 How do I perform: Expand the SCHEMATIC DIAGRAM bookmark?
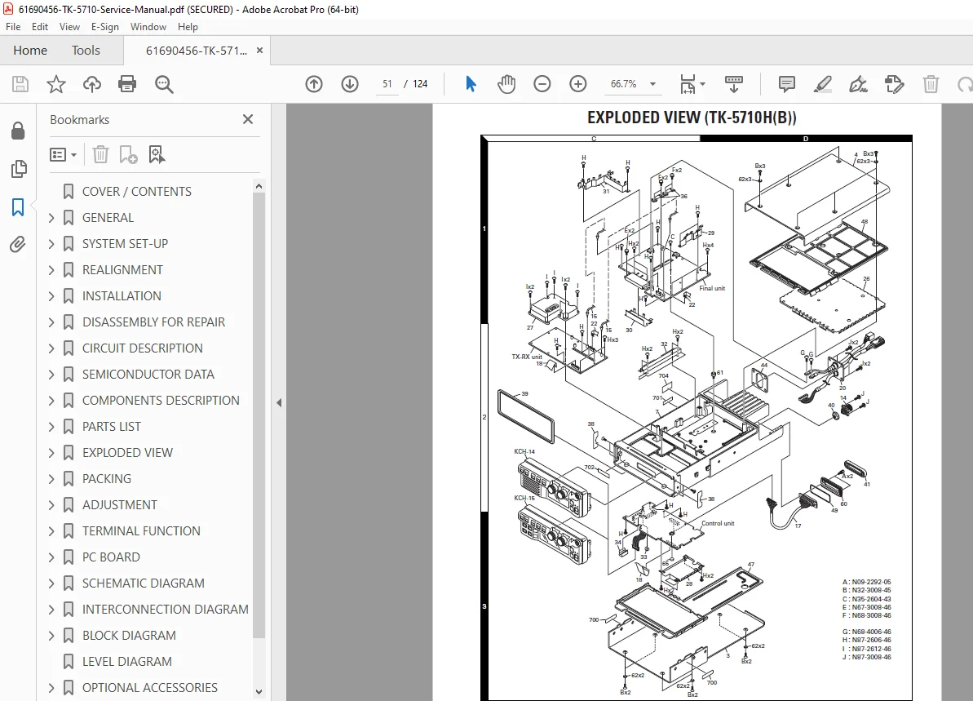pos(52,583)
